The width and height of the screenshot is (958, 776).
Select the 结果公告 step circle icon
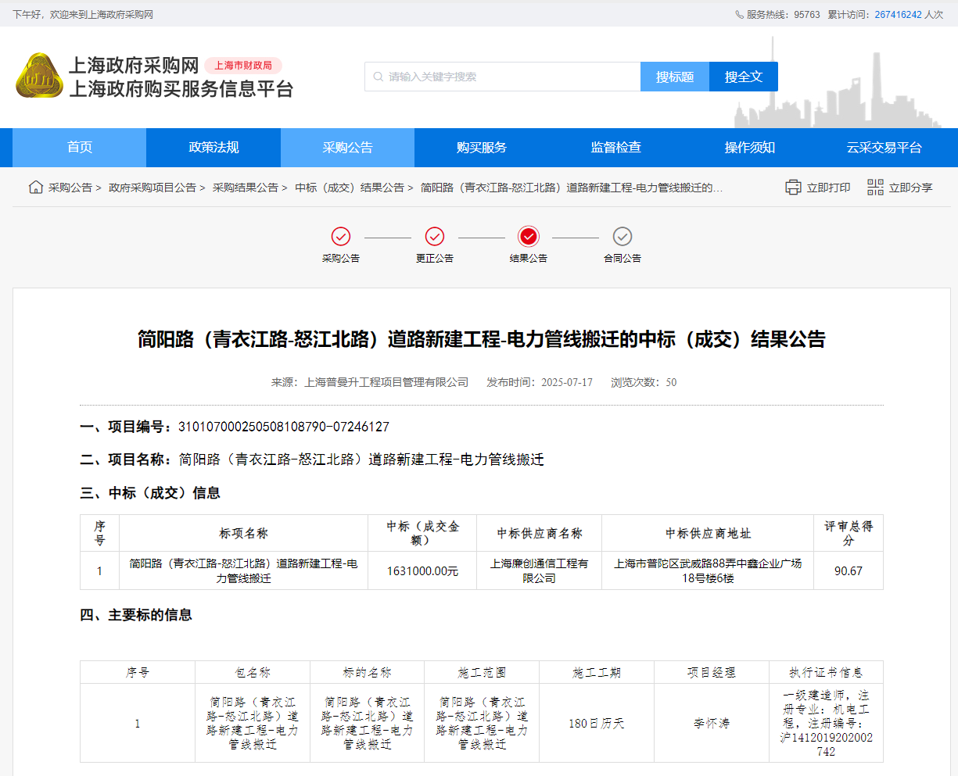(529, 237)
